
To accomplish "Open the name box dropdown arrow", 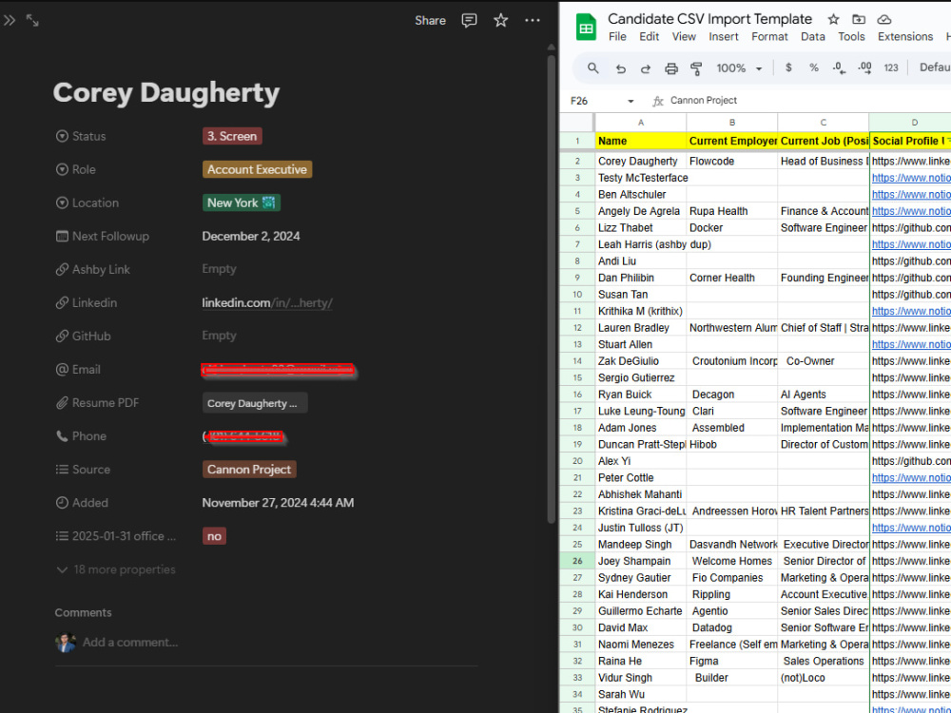I will pos(631,102).
